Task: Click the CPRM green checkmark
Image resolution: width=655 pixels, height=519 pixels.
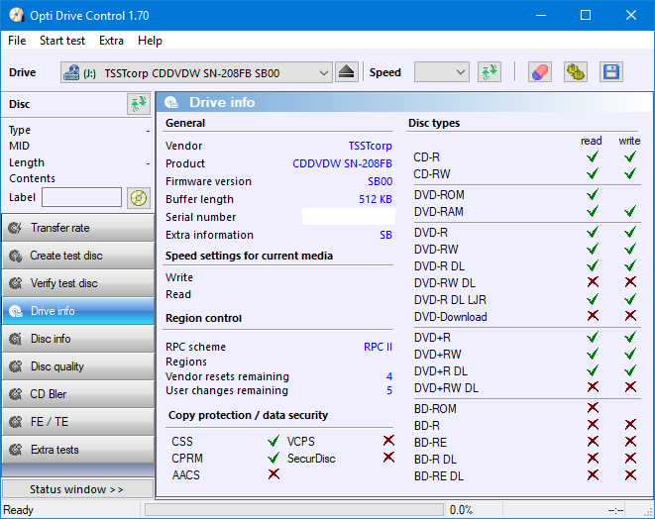Action: (x=273, y=458)
